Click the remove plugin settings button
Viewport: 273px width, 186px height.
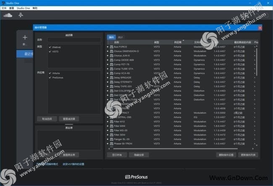(226, 155)
